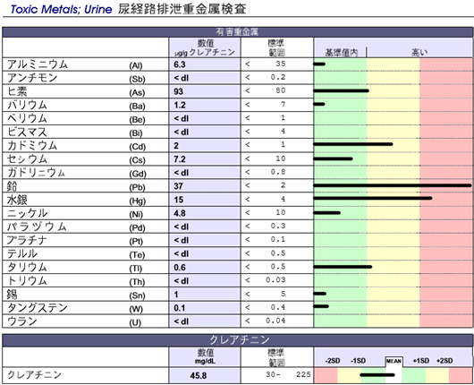Click the mercury value 15

click(x=178, y=200)
